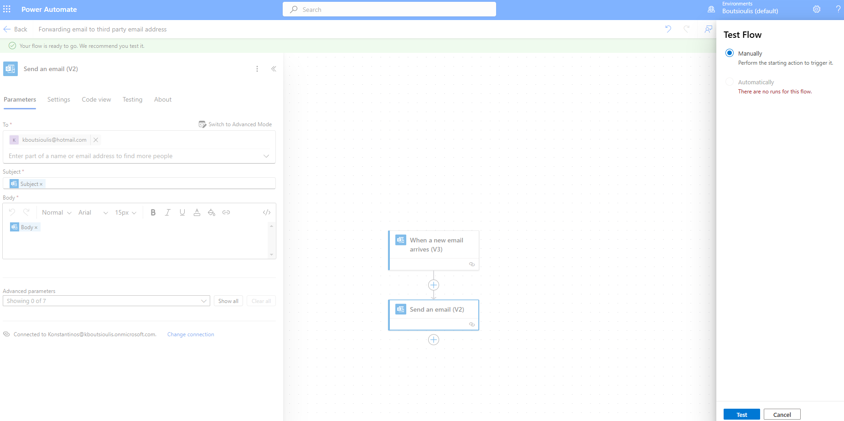Select the Automatically radio option
The width and height of the screenshot is (844, 421).
coord(730,82)
